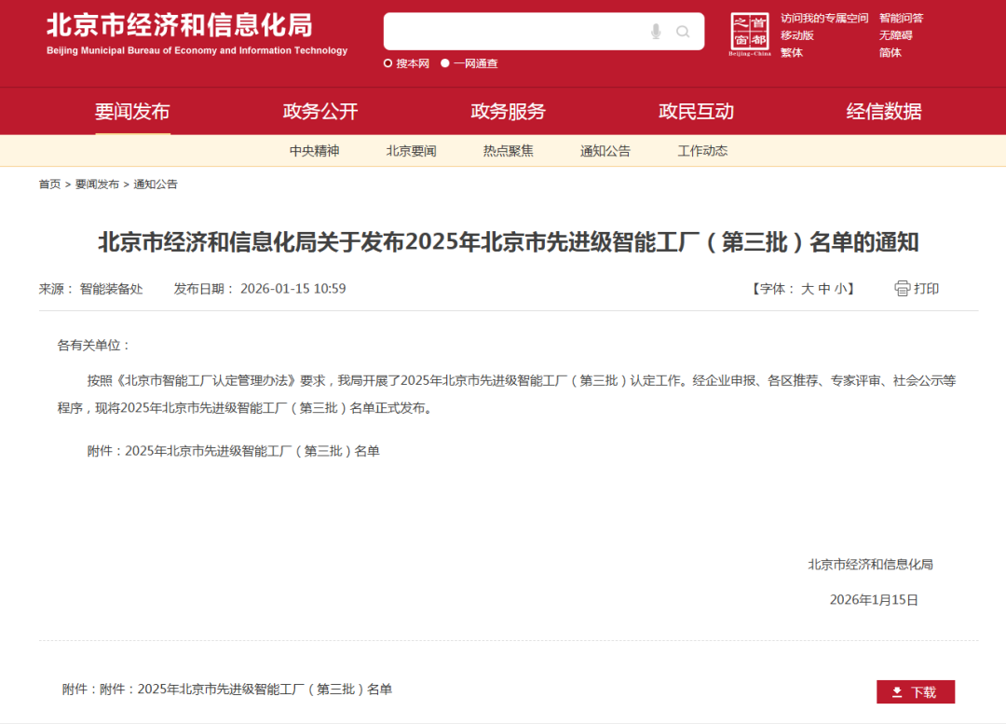Open the 要闻发布 main tab
This screenshot has height=724, width=1006.
point(132,112)
